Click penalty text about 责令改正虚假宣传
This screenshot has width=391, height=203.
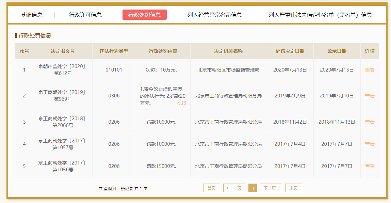tap(163, 96)
